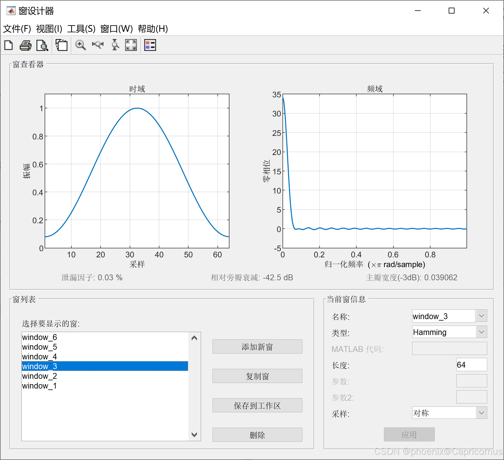Screen dimensions: 504x460
Task: Click the 时域 plot title
Action: [x=137, y=89]
